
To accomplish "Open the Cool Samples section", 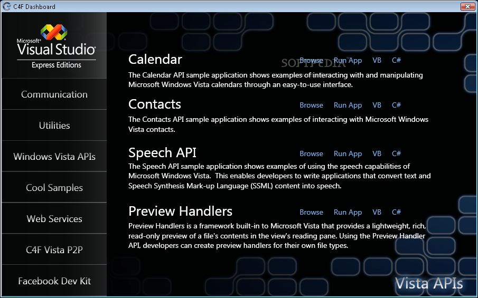I will point(54,187).
